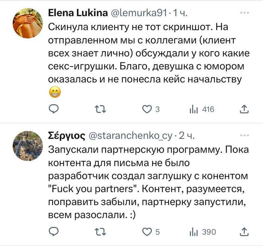263x246 pixels.
Task: Open more options for Σέργιος's tweet
Action: [244, 135]
